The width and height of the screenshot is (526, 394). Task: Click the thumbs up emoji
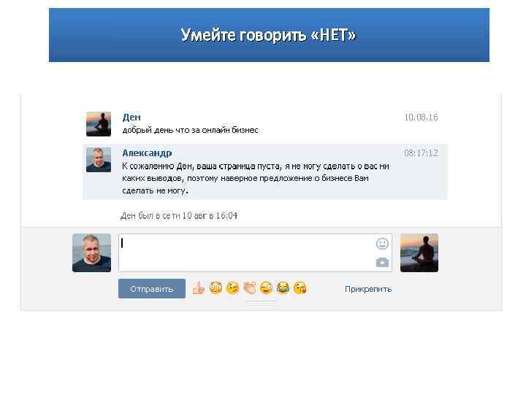point(199,288)
